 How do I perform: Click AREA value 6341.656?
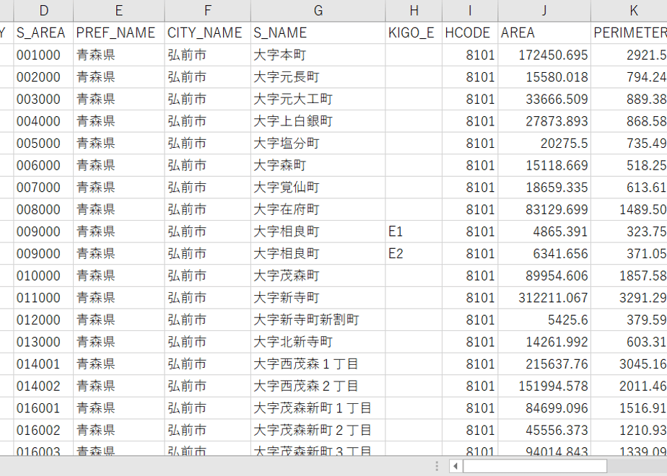(x=544, y=254)
